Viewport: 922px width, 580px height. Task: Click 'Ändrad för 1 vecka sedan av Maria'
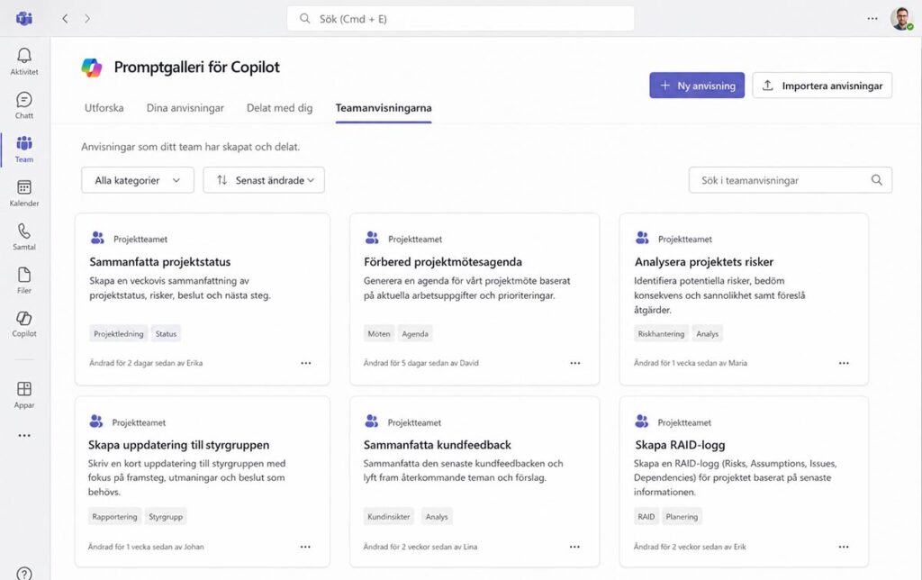pyautogui.click(x=691, y=363)
